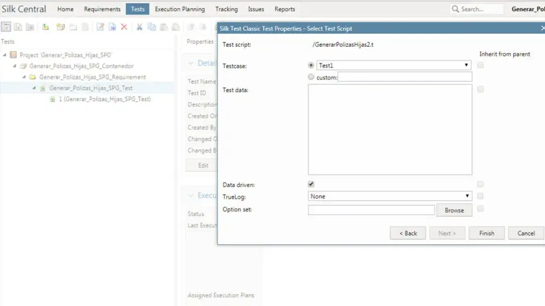545x306 pixels.
Task: Open the Issues menu
Action: [x=256, y=9]
